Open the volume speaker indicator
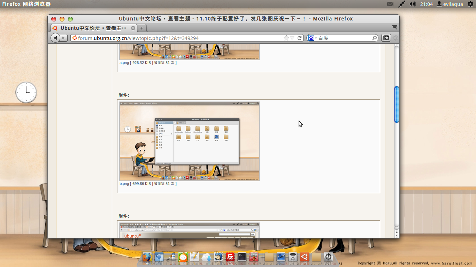 click(413, 4)
